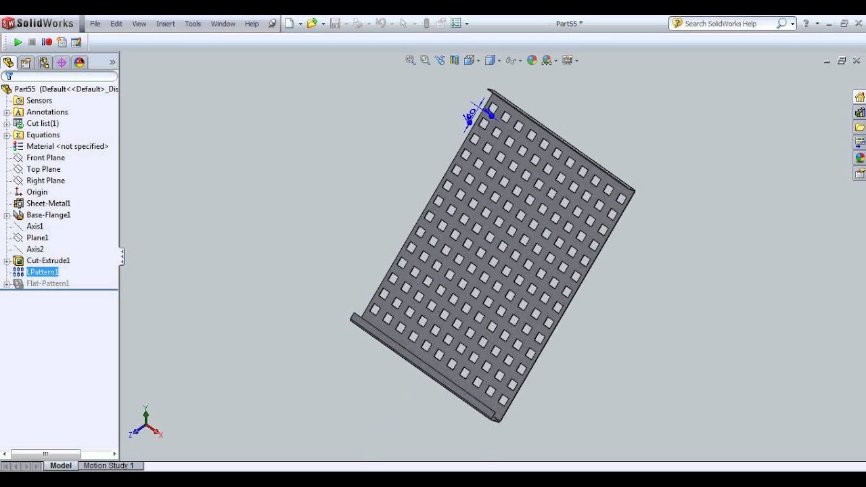Open SolidWorks Resources home task pane tab
This screenshot has width=866, height=487.
[860, 97]
